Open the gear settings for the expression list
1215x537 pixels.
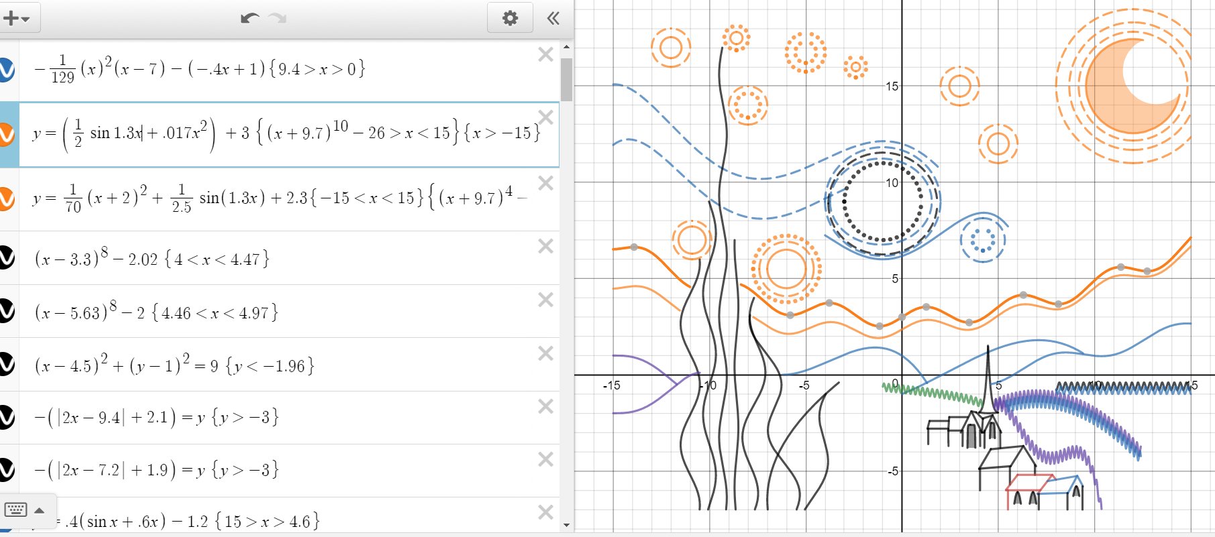510,18
